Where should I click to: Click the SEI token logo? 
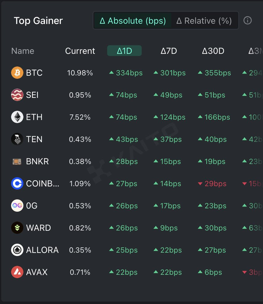17,95
